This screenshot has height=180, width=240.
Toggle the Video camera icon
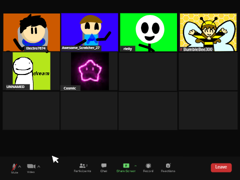[x=31, y=166]
